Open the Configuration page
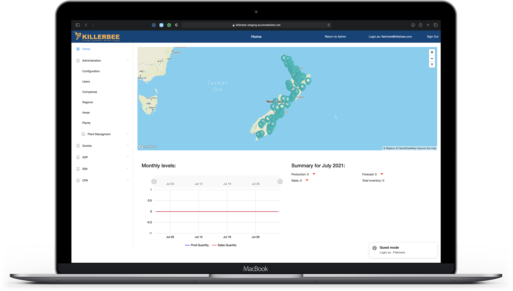The height and width of the screenshot is (291, 513). tap(91, 71)
